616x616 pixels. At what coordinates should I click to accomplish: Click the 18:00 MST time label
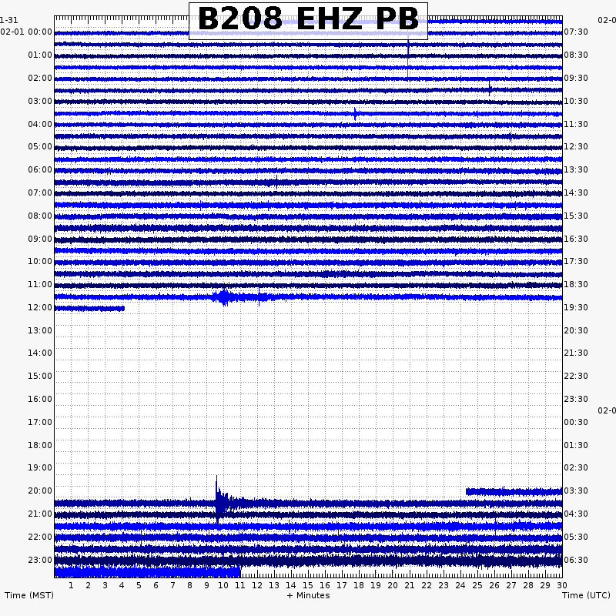point(40,445)
